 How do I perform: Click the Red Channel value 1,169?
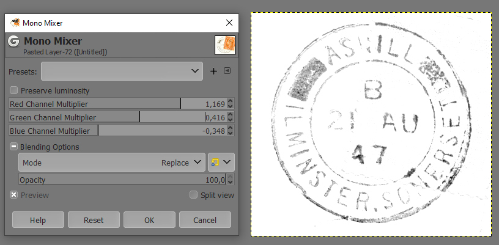point(215,104)
